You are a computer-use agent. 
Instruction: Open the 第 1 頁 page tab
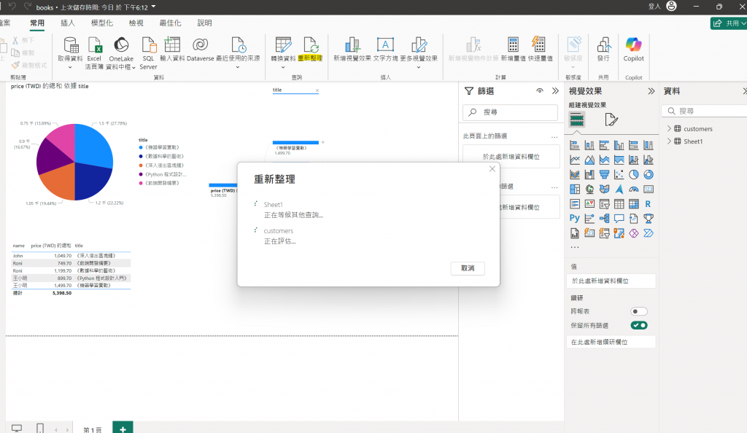(93, 429)
